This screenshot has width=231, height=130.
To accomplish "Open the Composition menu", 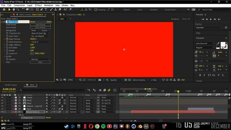I will pyautogui.click(x=19, y=5).
